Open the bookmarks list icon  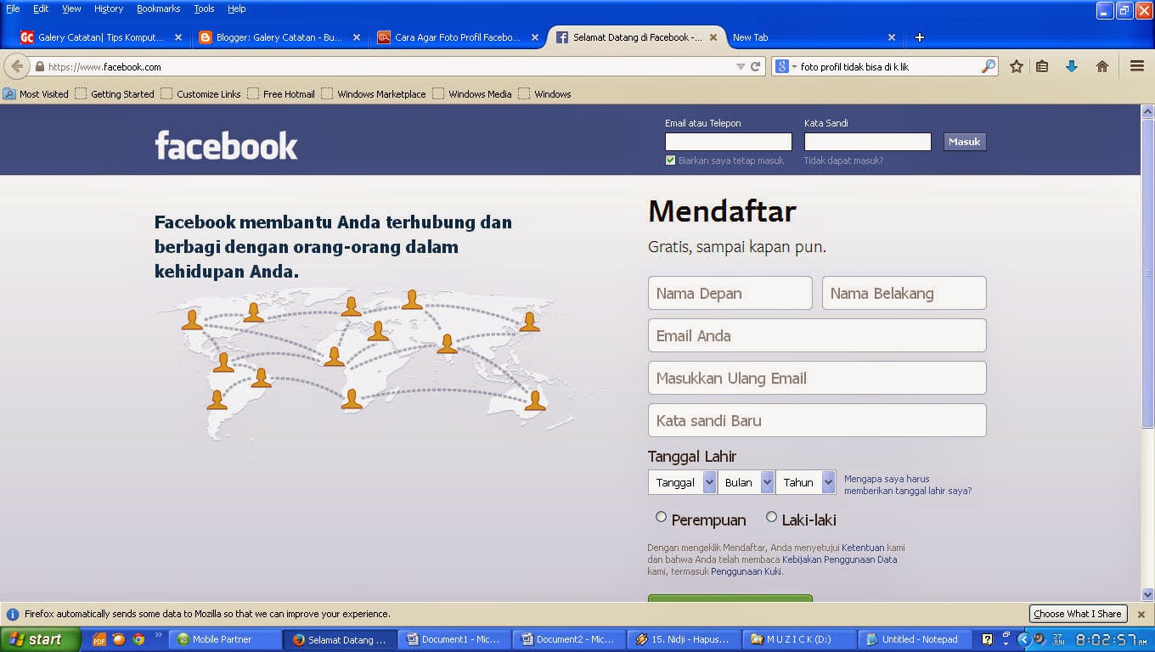point(1042,66)
